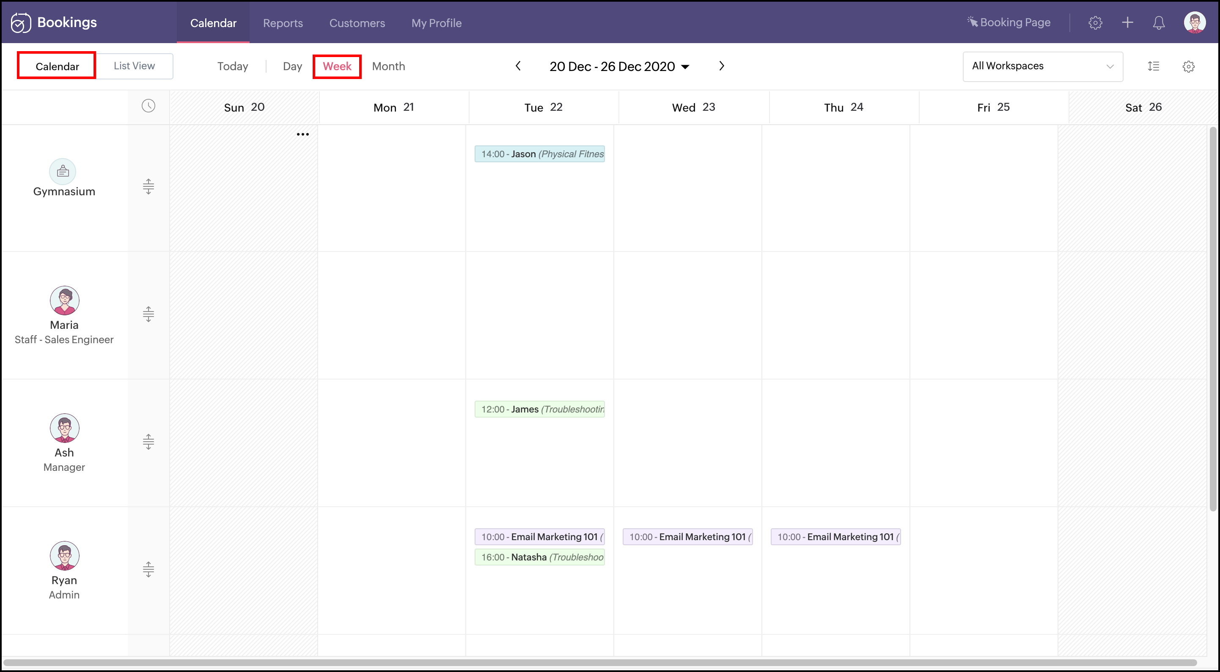Image resolution: width=1220 pixels, height=672 pixels.
Task: Click the plus icon to add new
Action: tap(1127, 23)
